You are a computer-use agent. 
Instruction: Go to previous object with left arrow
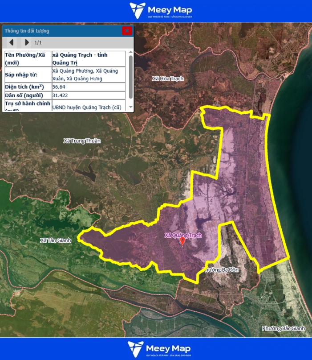12,42
